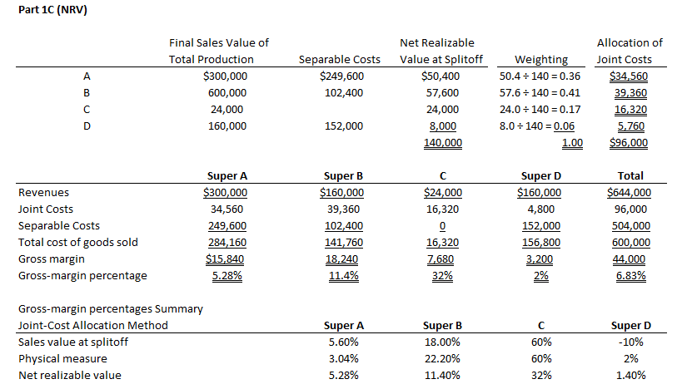Select the "Total cost of goods sold" label
This screenshot has width=682, height=389.
pos(77,243)
